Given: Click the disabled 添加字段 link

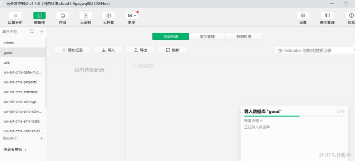Looking at the screenshot, I should (143, 66).
